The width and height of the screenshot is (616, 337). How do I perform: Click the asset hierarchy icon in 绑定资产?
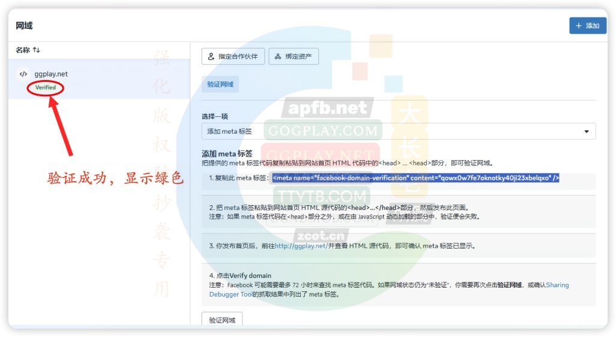[278, 57]
